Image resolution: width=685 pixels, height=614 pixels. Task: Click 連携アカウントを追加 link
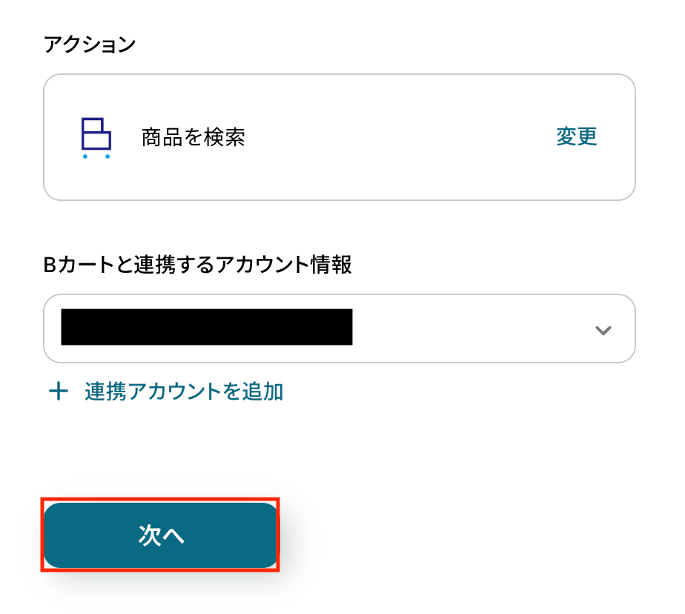pos(184,392)
